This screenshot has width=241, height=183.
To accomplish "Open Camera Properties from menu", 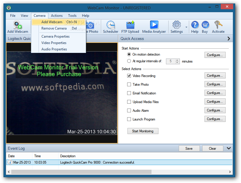I will [59, 36].
